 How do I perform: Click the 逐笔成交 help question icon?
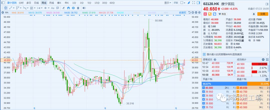tap(215, 59)
